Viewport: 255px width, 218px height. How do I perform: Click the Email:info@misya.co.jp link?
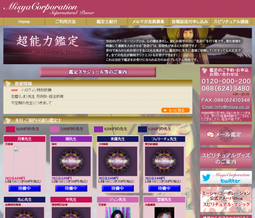226,107
